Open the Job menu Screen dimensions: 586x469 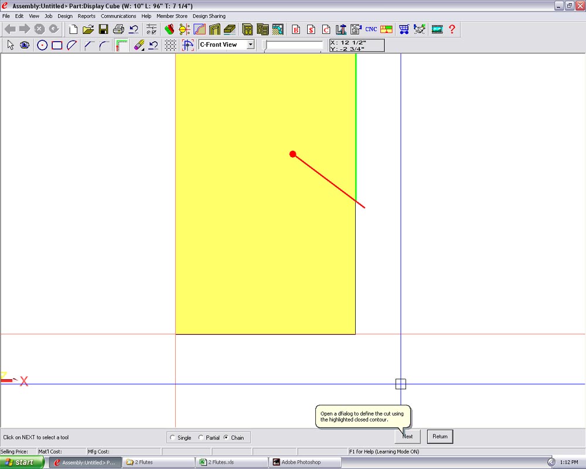(49, 16)
